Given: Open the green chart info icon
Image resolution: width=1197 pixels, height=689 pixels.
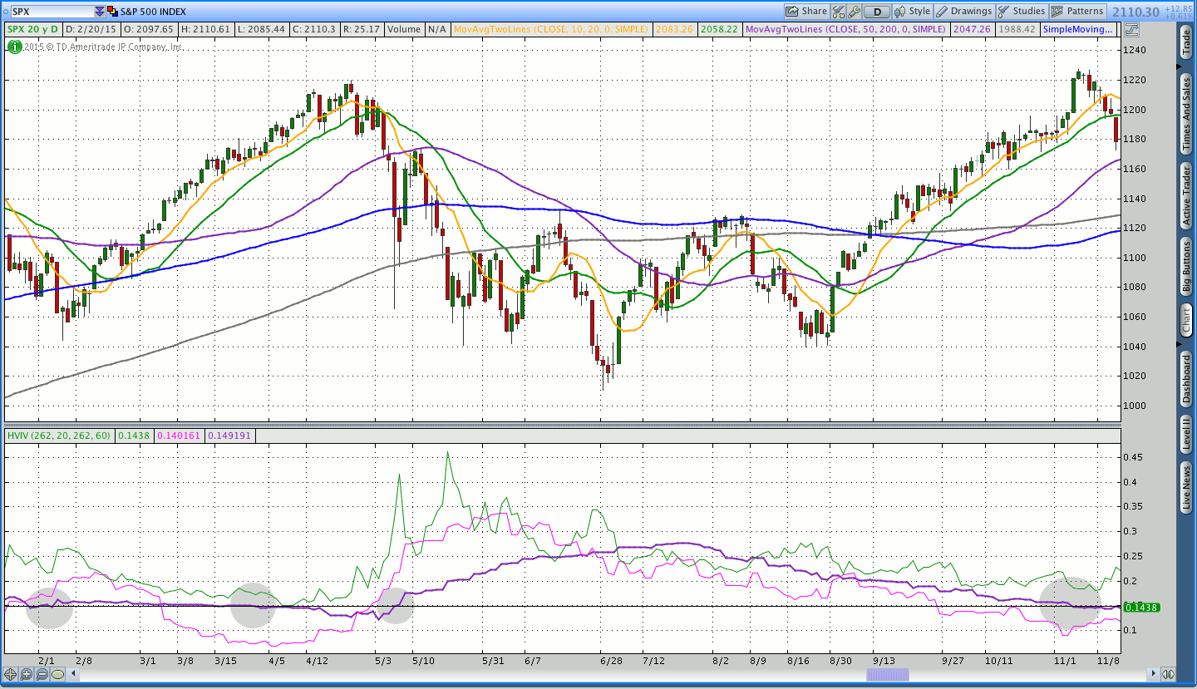Looking at the screenshot, I should click(x=14, y=47).
